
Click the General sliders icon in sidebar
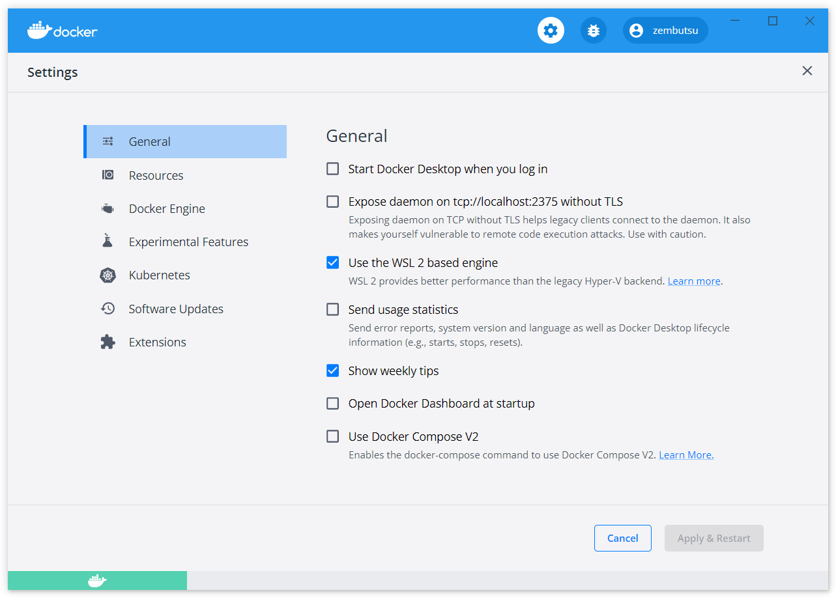[x=108, y=141]
